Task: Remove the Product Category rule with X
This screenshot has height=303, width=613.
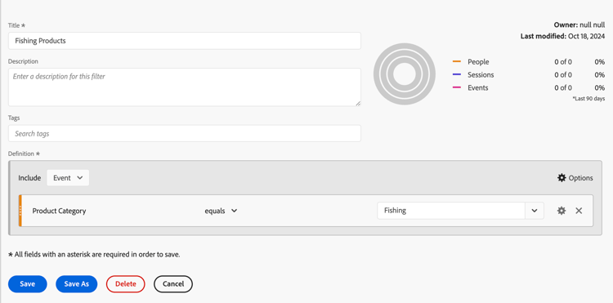Action: (579, 211)
